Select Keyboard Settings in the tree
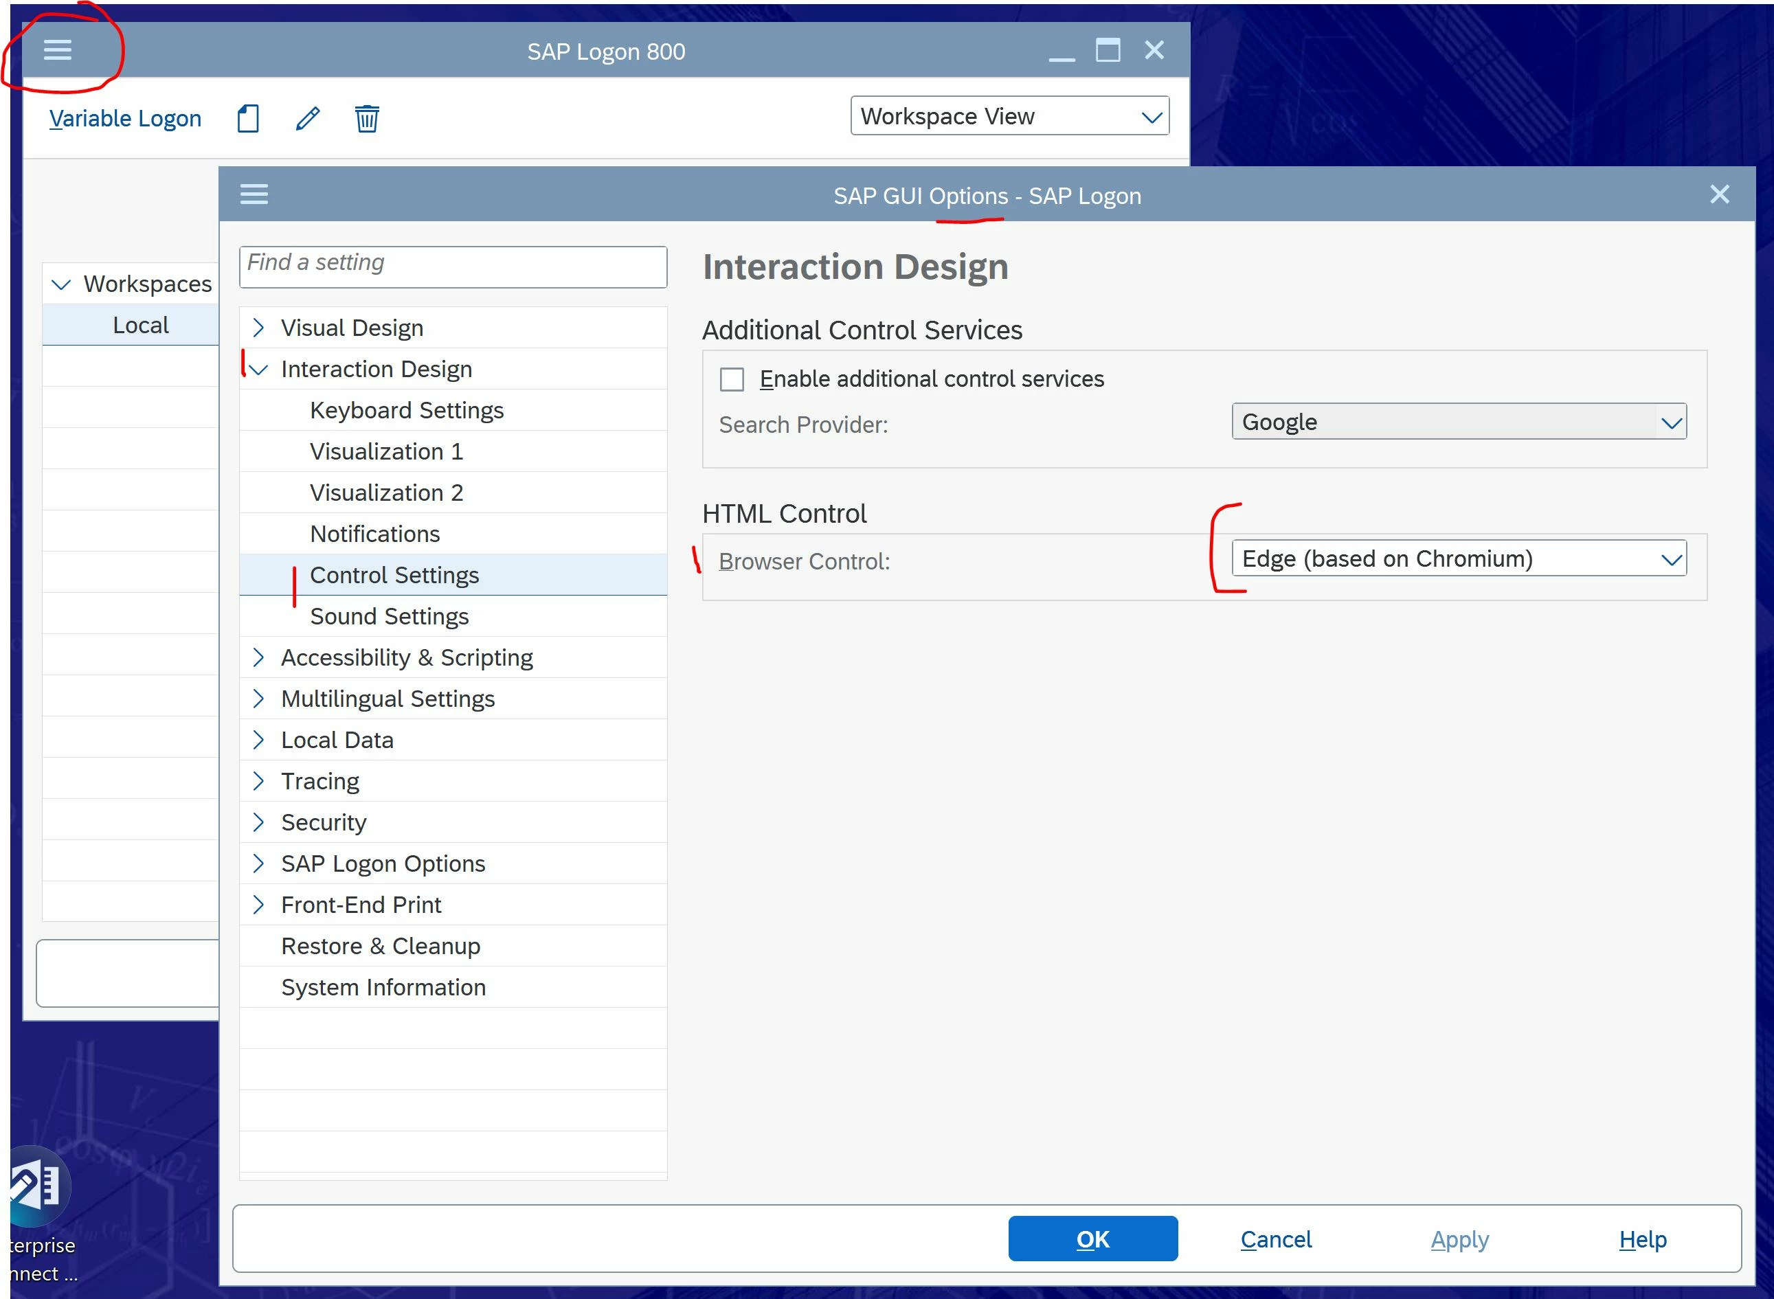The width and height of the screenshot is (1774, 1299). click(x=407, y=411)
